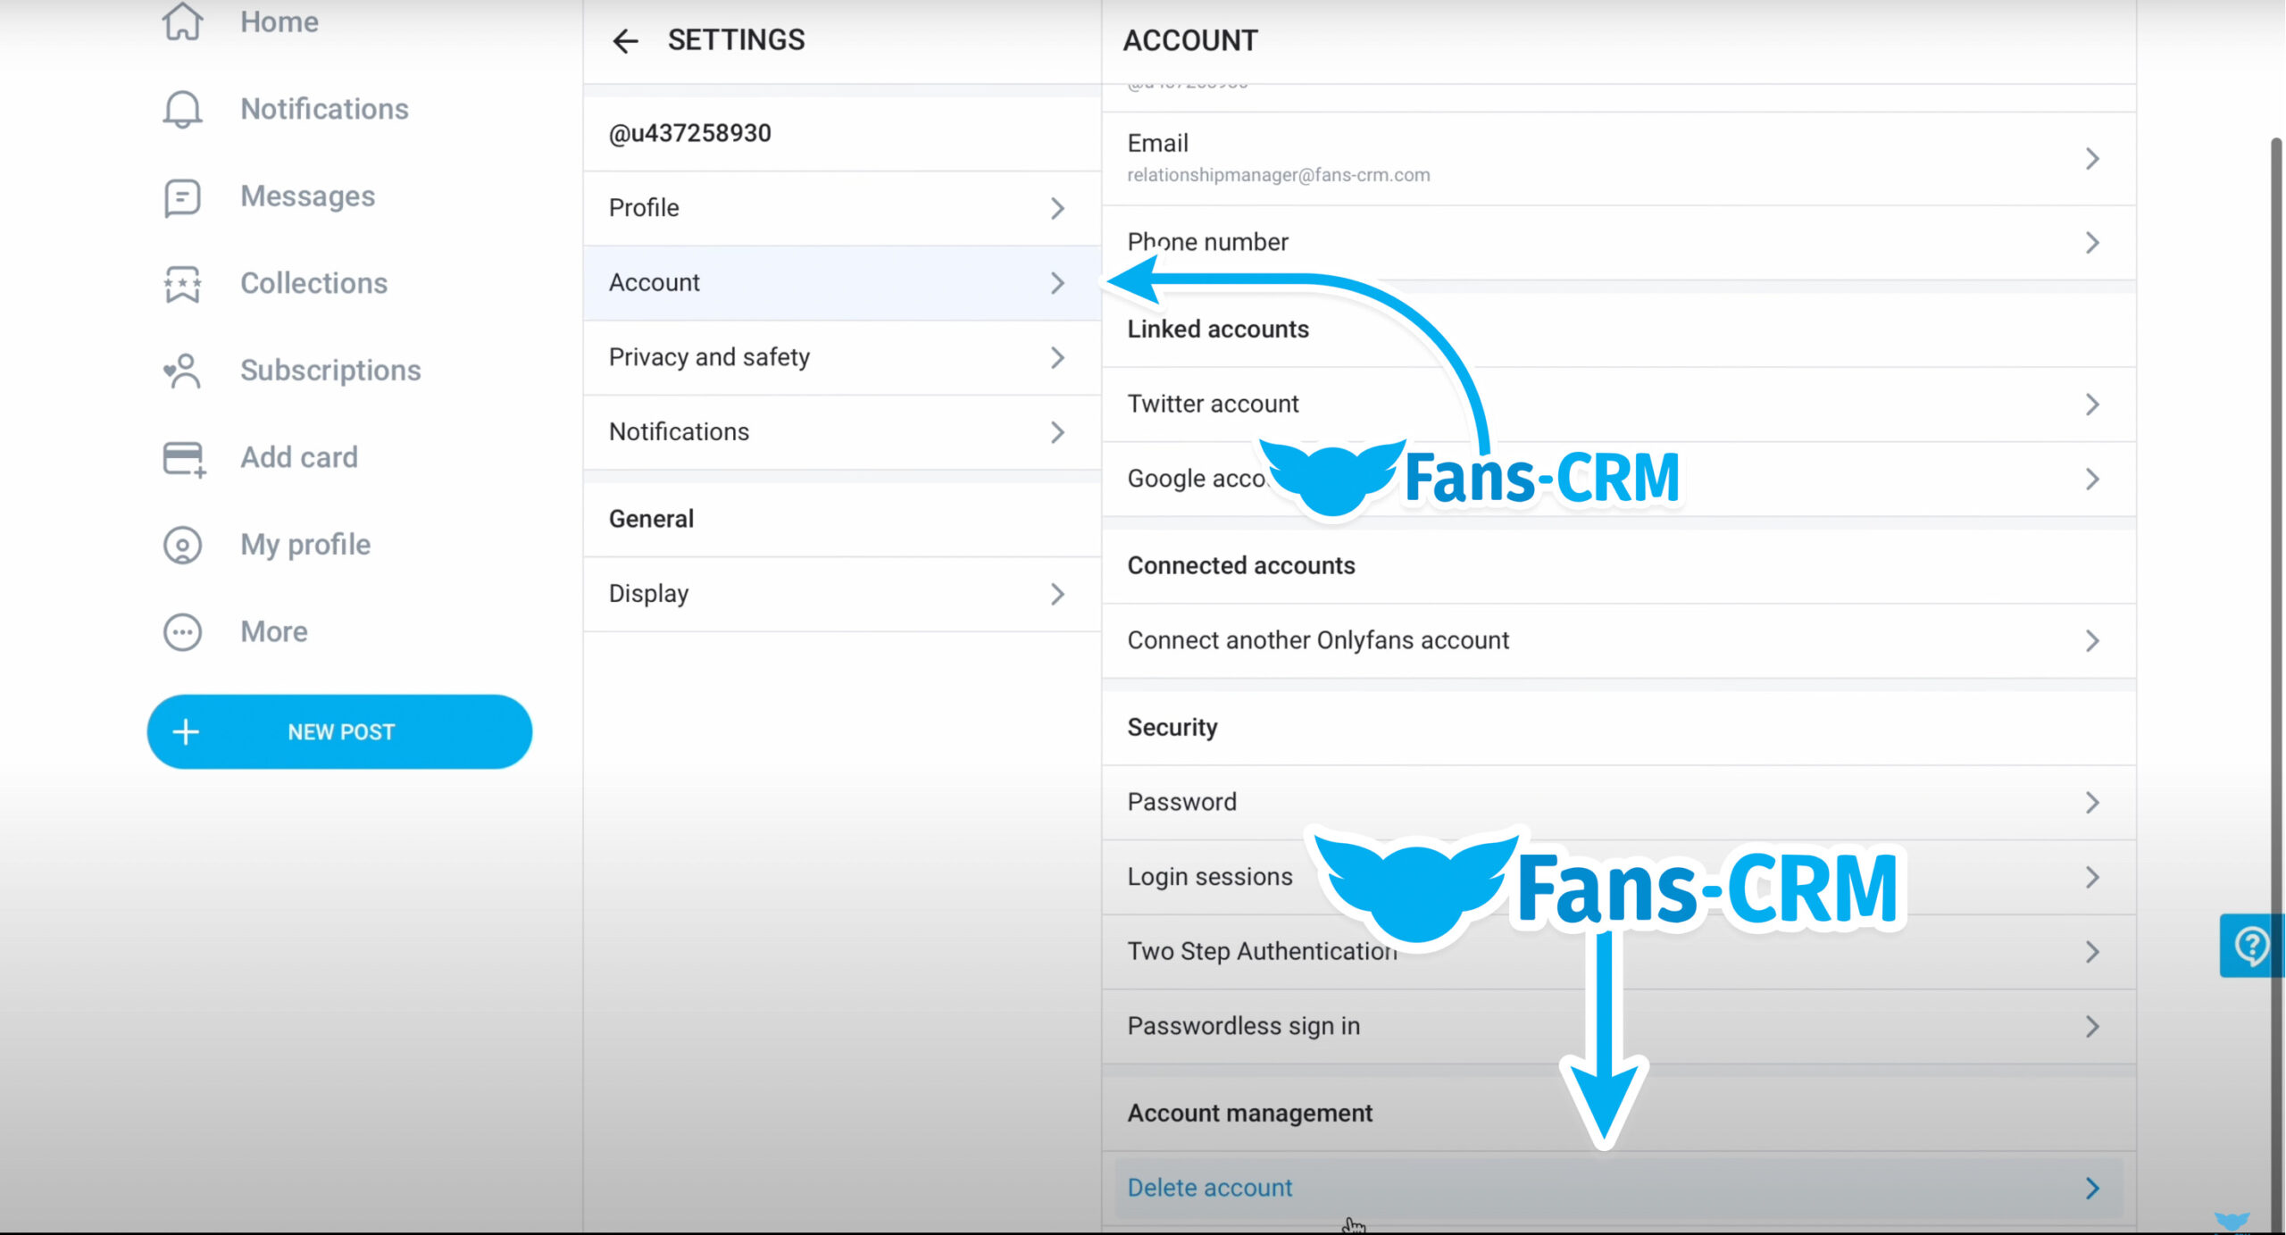Click the Notifications bell icon
This screenshot has height=1235, width=2286.
(181, 108)
